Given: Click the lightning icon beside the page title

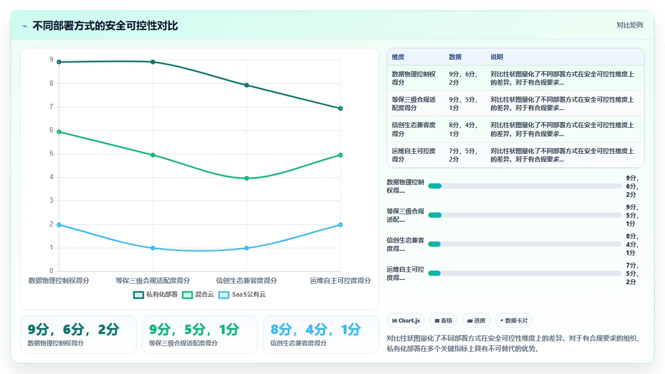Looking at the screenshot, I should coord(24,26).
